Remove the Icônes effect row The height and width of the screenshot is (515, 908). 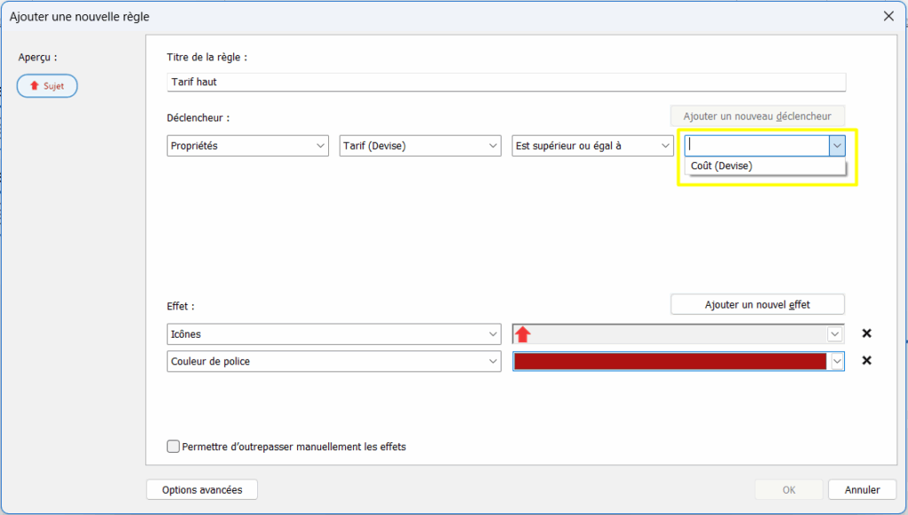[x=866, y=334]
